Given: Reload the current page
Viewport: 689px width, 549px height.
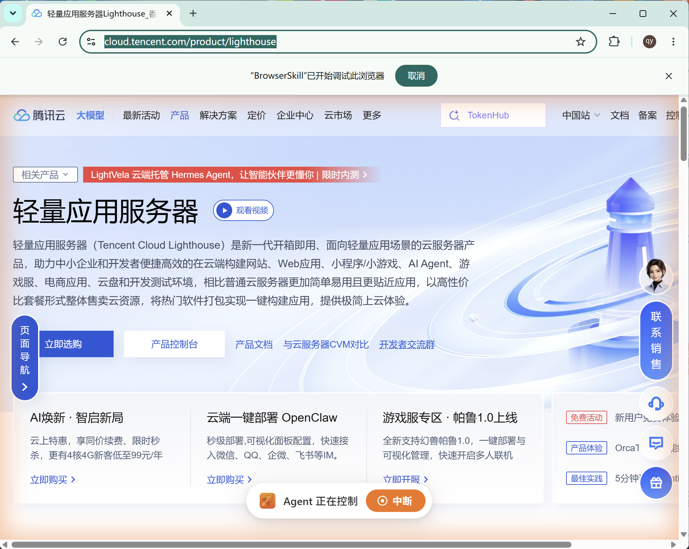Looking at the screenshot, I should click(63, 42).
